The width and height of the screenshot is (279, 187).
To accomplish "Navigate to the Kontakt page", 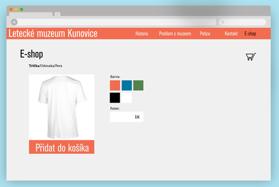I will (231, 34).
